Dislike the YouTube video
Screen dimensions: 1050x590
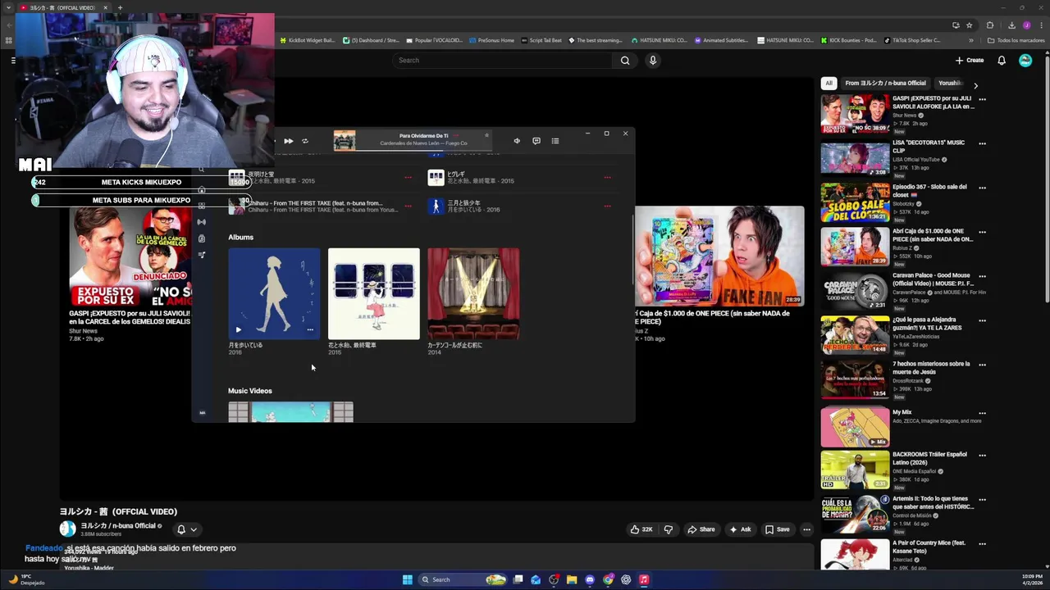click(x=669, y=529)
